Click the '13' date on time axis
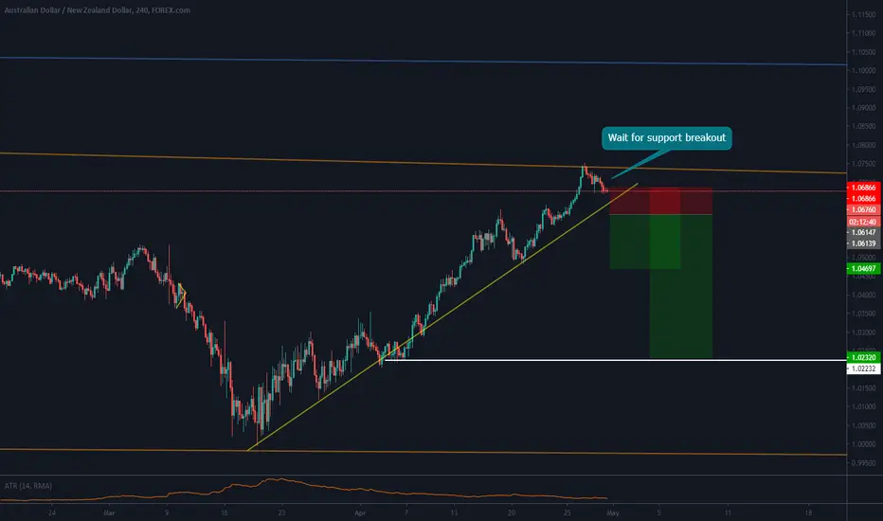Screen dimensions: 883x521 point(454,513)
